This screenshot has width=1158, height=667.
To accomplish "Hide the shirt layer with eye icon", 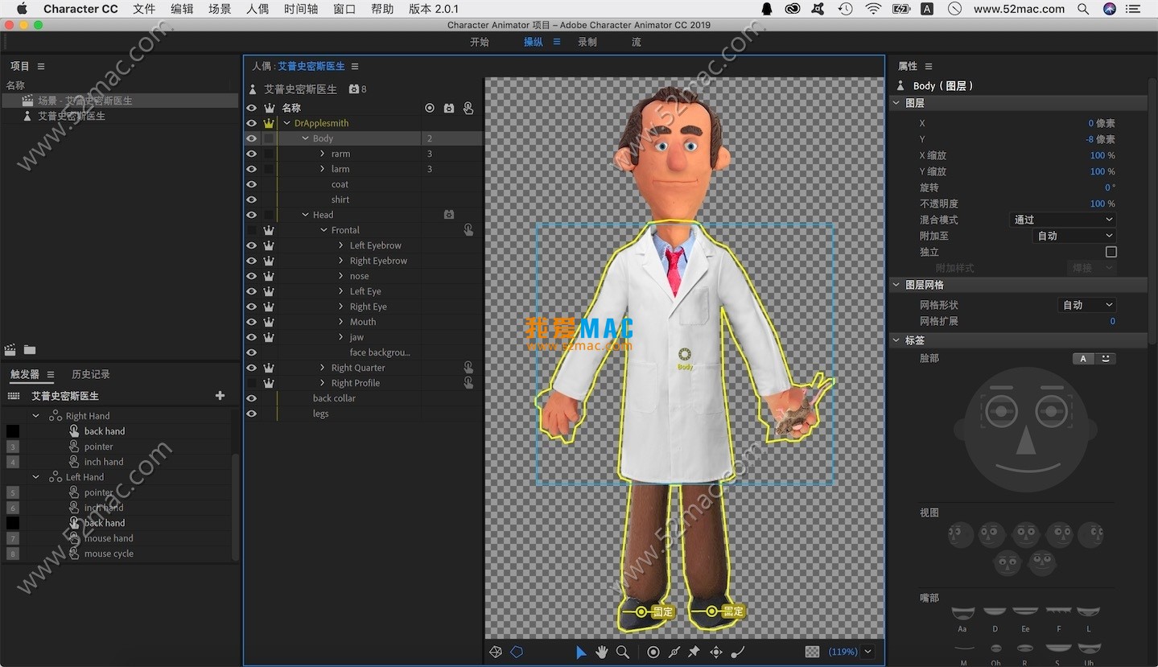I will (251, 200).
